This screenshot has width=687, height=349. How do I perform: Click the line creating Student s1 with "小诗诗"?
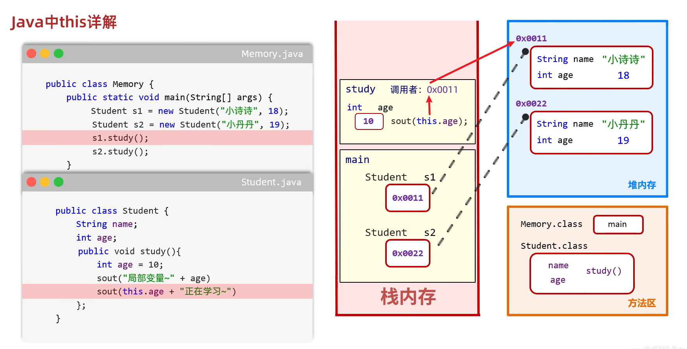[x=189, y=111]
